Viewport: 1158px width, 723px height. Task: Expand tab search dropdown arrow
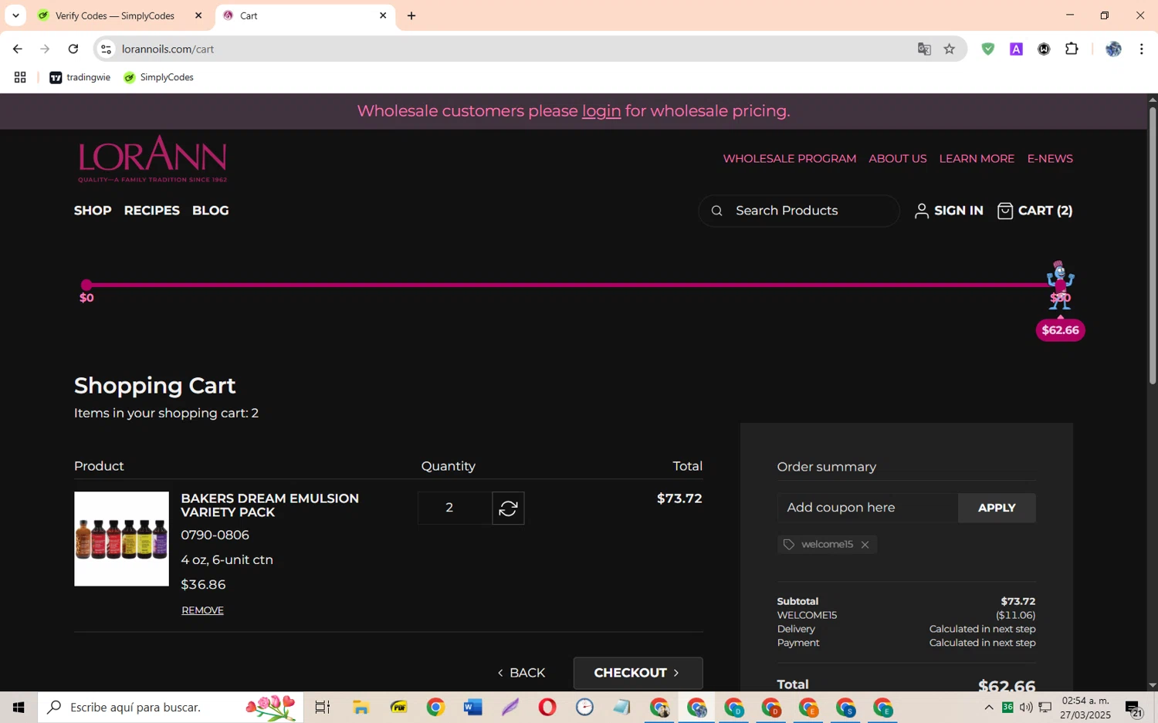[x=15, y=15]
